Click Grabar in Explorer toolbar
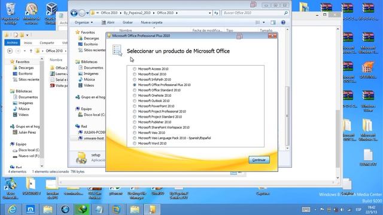 (127, 23)
